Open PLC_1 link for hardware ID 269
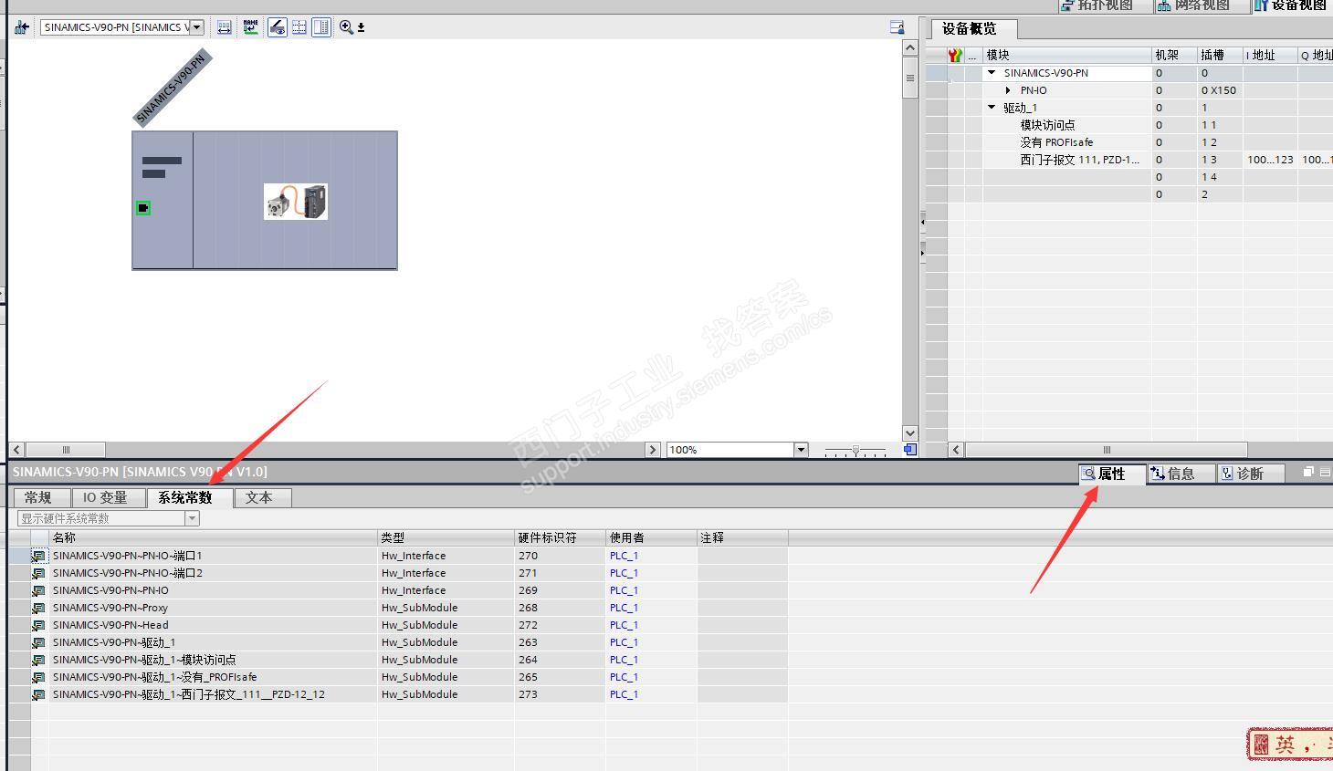 pos(625,590)
